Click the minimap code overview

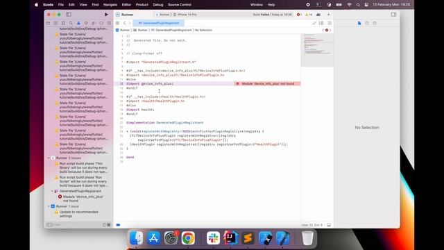[317, 51]
